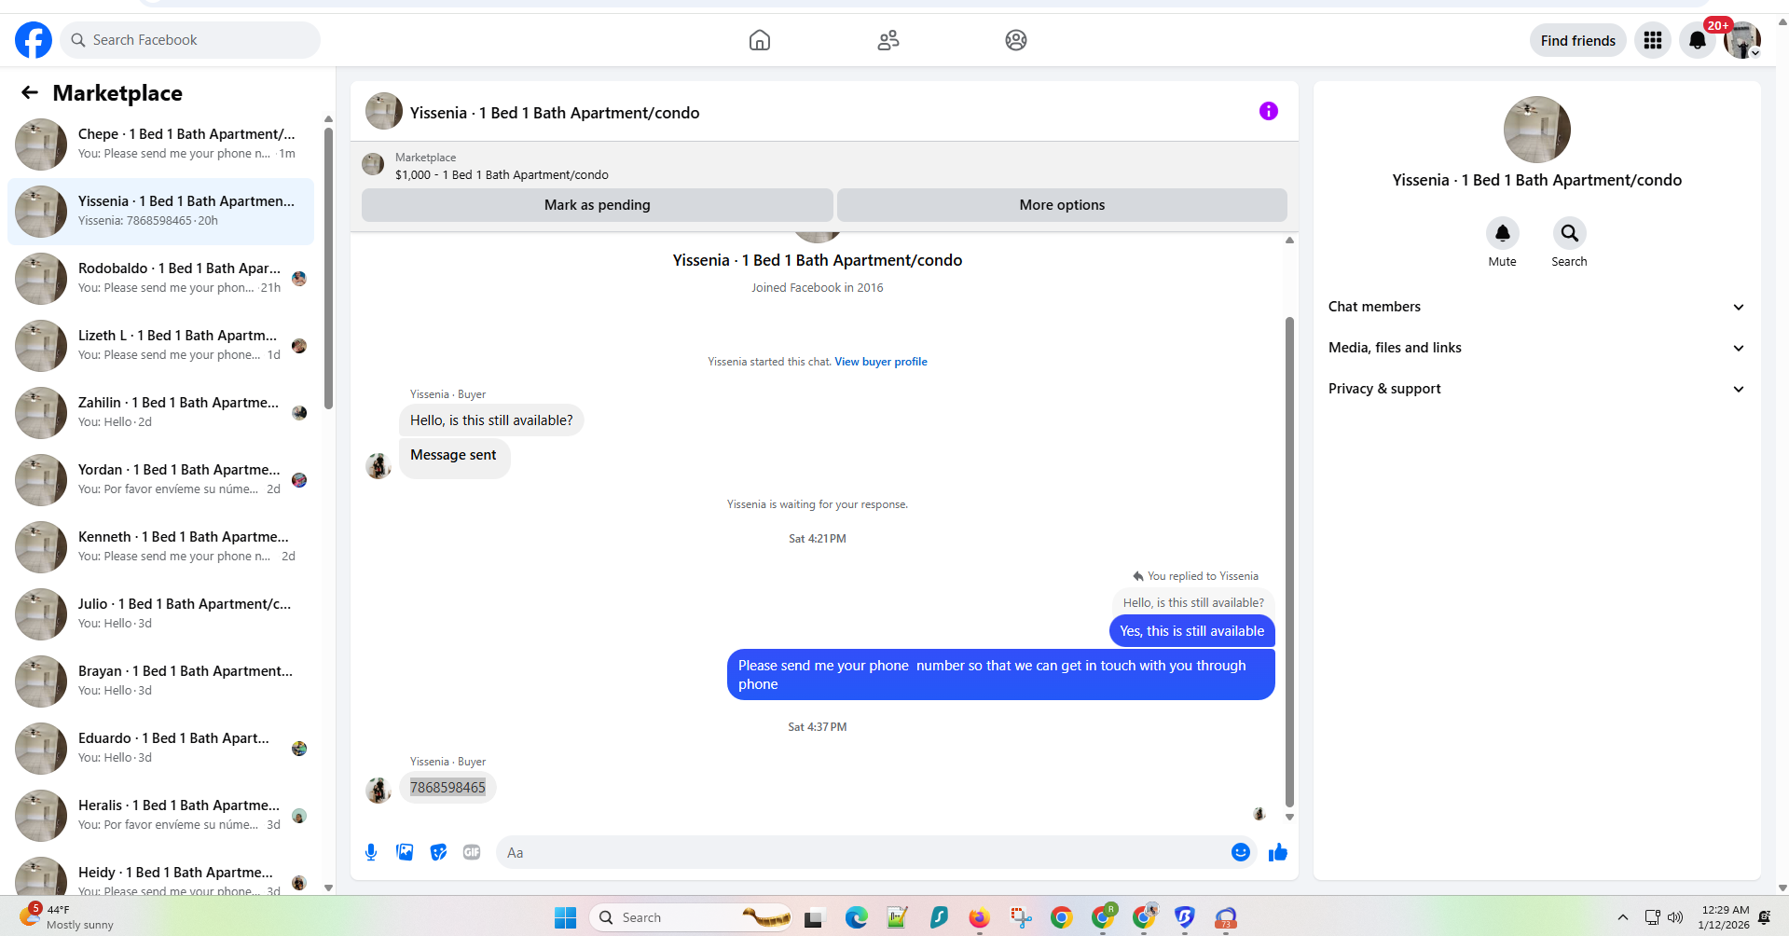Image resolution: width=1789 pixels, height=936 pixels.
Task: Choose a sticker
Action: click(x=438, y=852)
